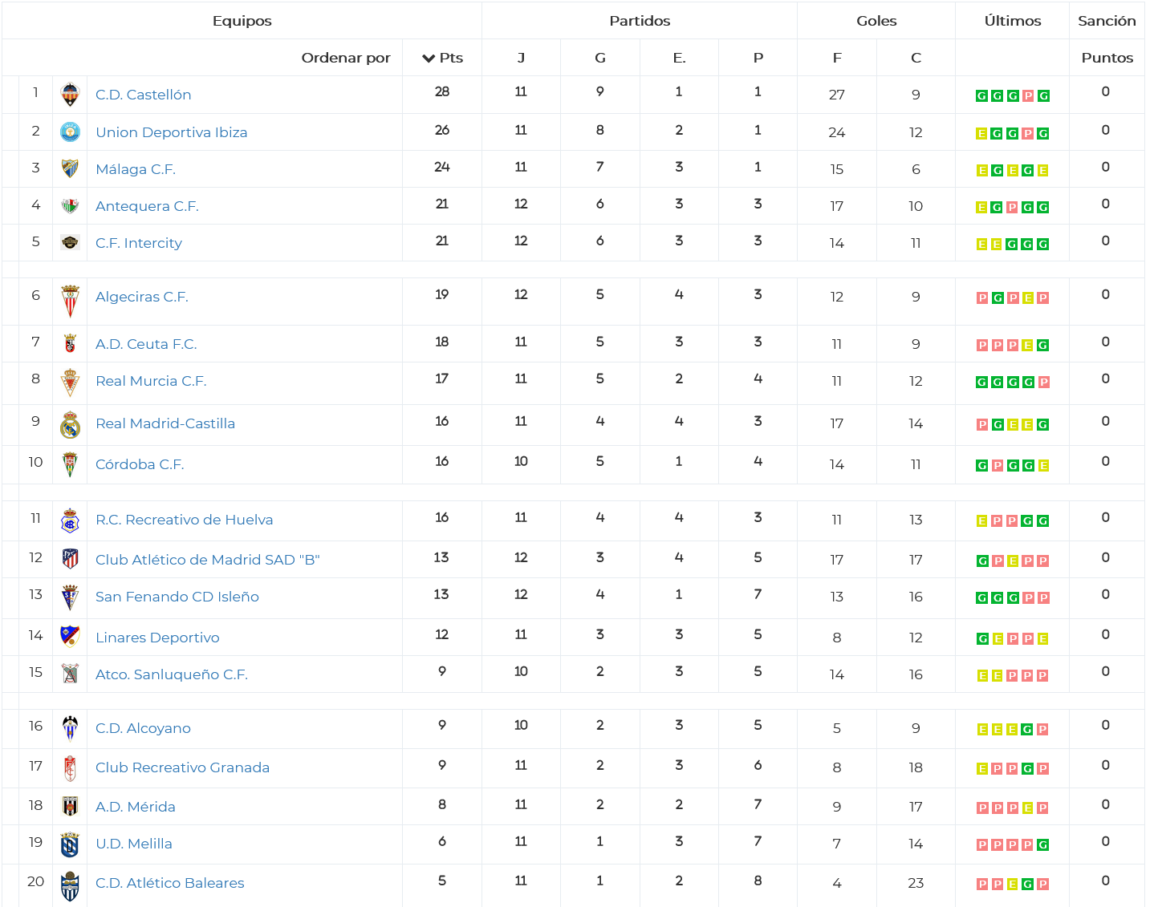Screen dimensions: 1154x907
Task: Open the Córdoba C.F. link
Action: click(x=140, y=464)
